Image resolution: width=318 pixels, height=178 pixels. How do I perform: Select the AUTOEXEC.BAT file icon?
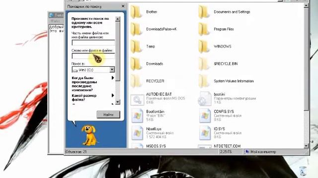pos(137,100)
